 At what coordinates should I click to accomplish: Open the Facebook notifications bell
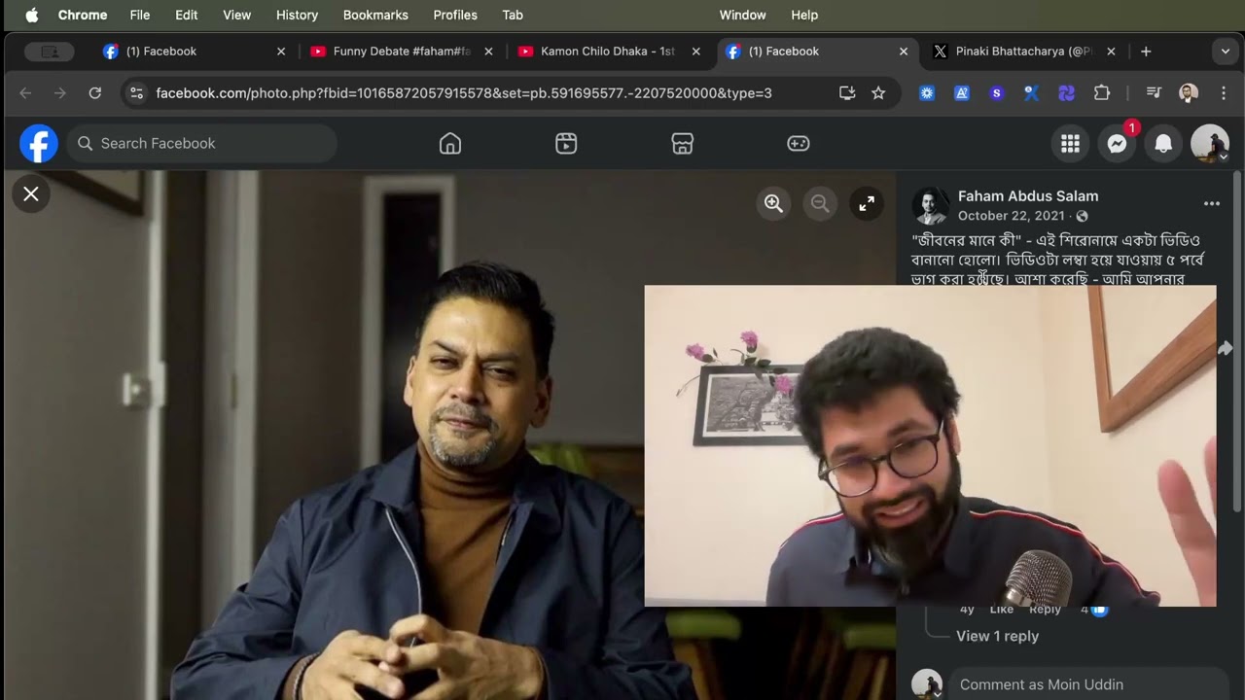tap(1163, 144)
